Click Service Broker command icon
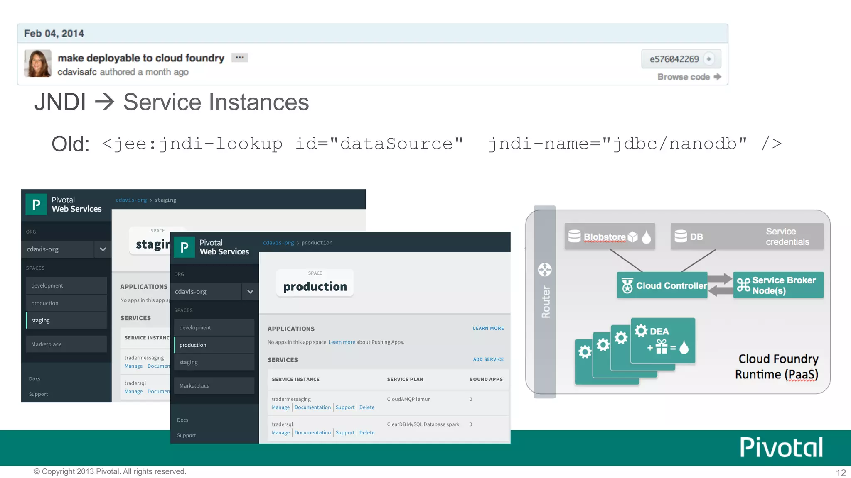The image size is (851, 478). [x=743, y=285]
